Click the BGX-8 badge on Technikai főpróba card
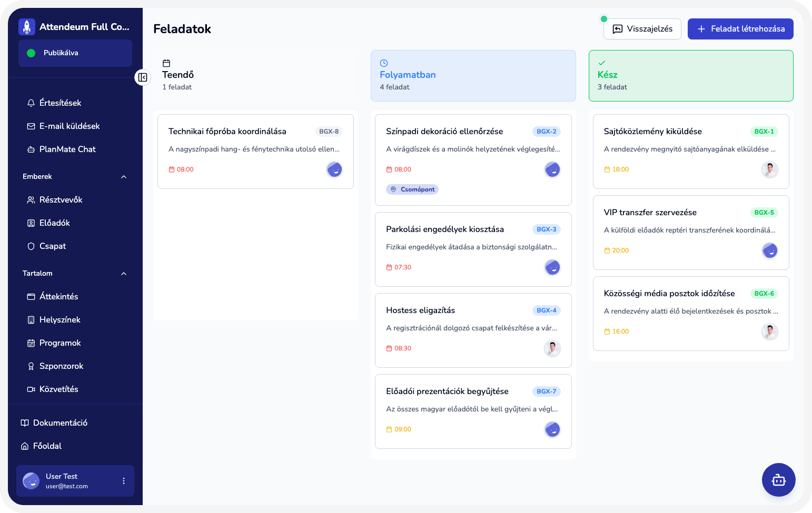This screenshot has width=812, height=513. coord(329,132)
